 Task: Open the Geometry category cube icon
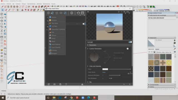coord(57,13)
